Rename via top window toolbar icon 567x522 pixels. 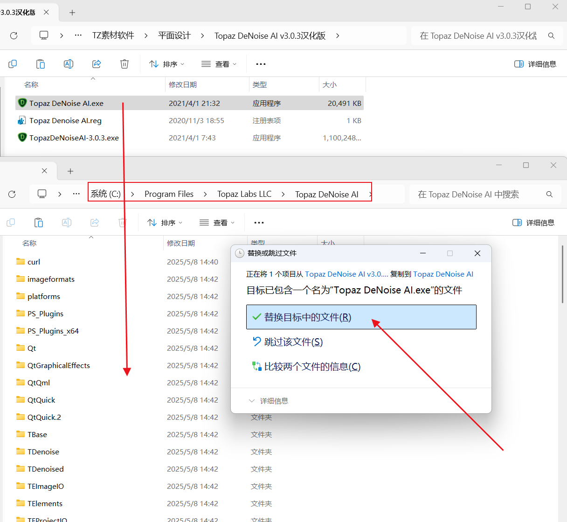click(x=69, y=64)
